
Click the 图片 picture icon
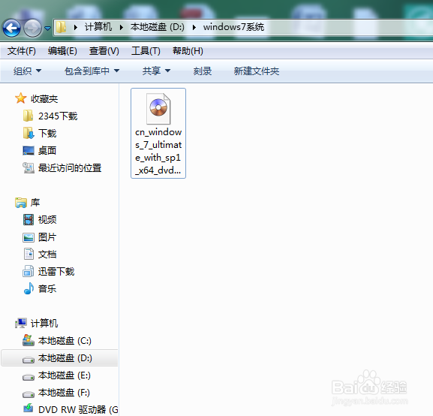click(29, 237)
